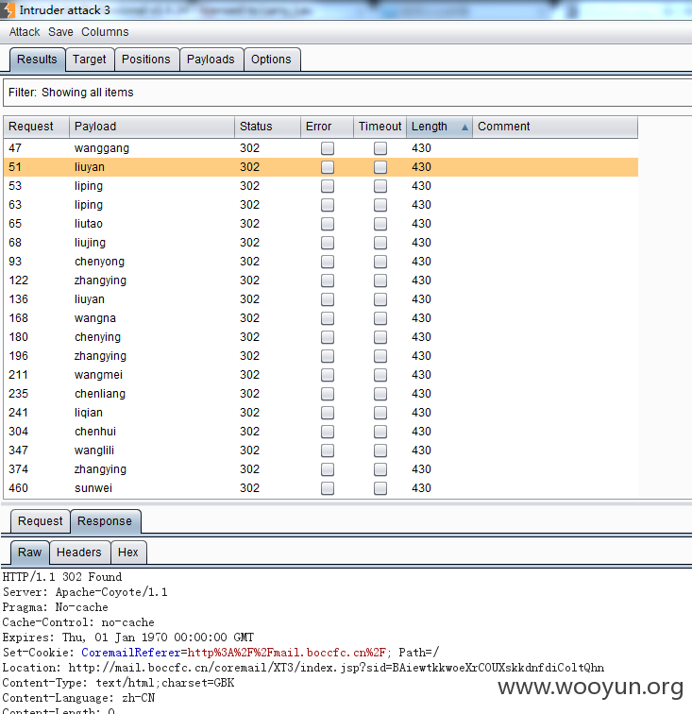Sort by the Payload column header
The image size is (692, 714).
[x=152, y=127]
